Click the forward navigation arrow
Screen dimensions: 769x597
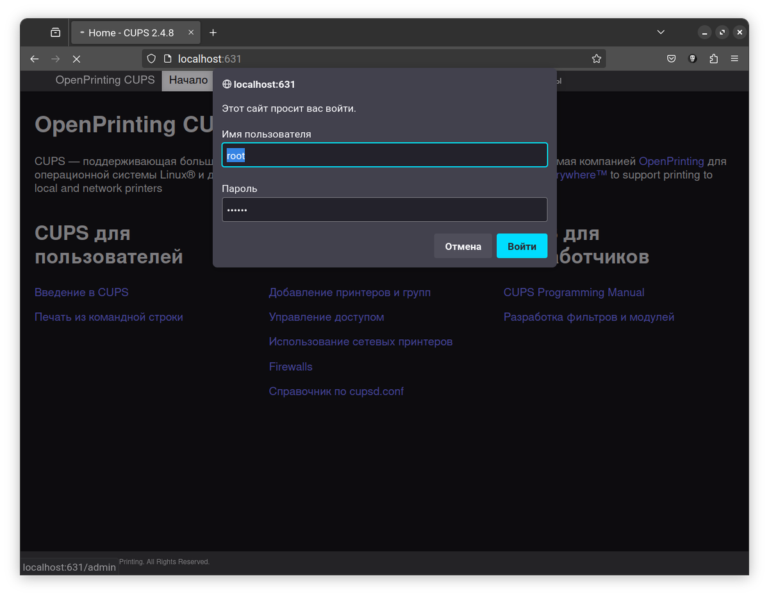[56, 59]
